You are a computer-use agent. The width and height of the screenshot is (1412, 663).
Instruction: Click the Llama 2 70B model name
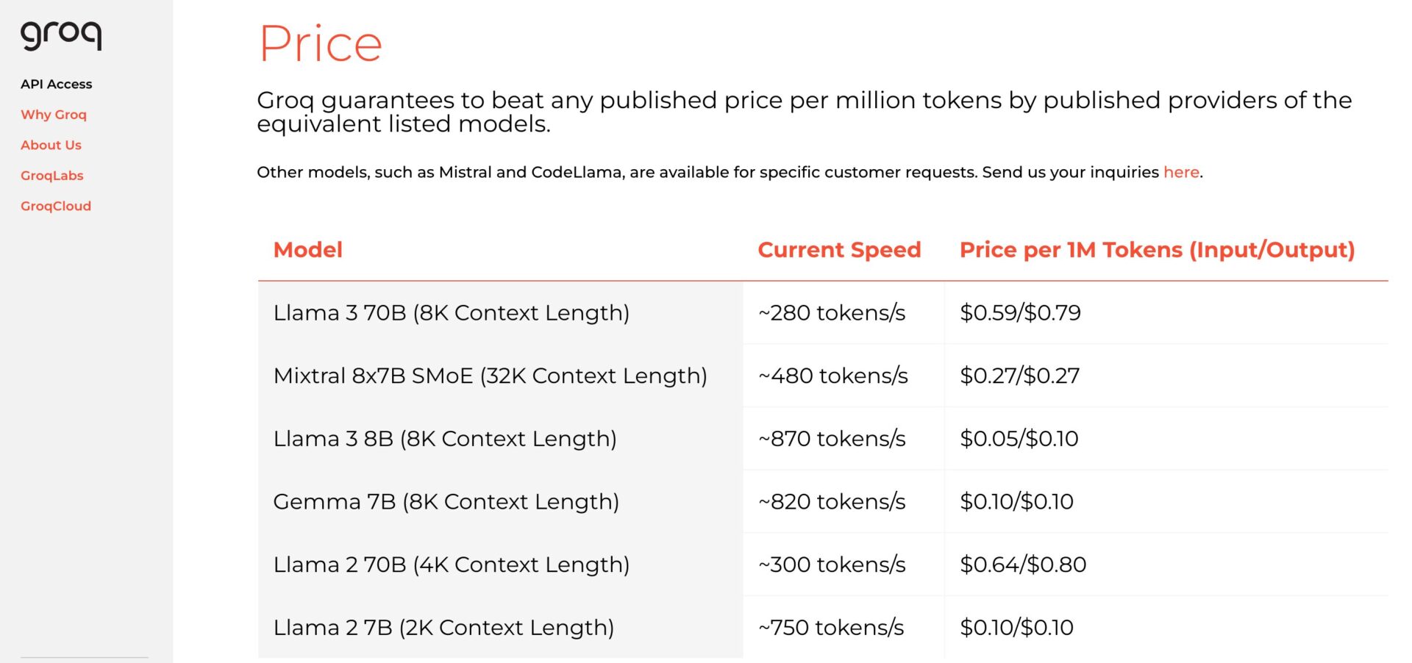[x=451, y=565]
